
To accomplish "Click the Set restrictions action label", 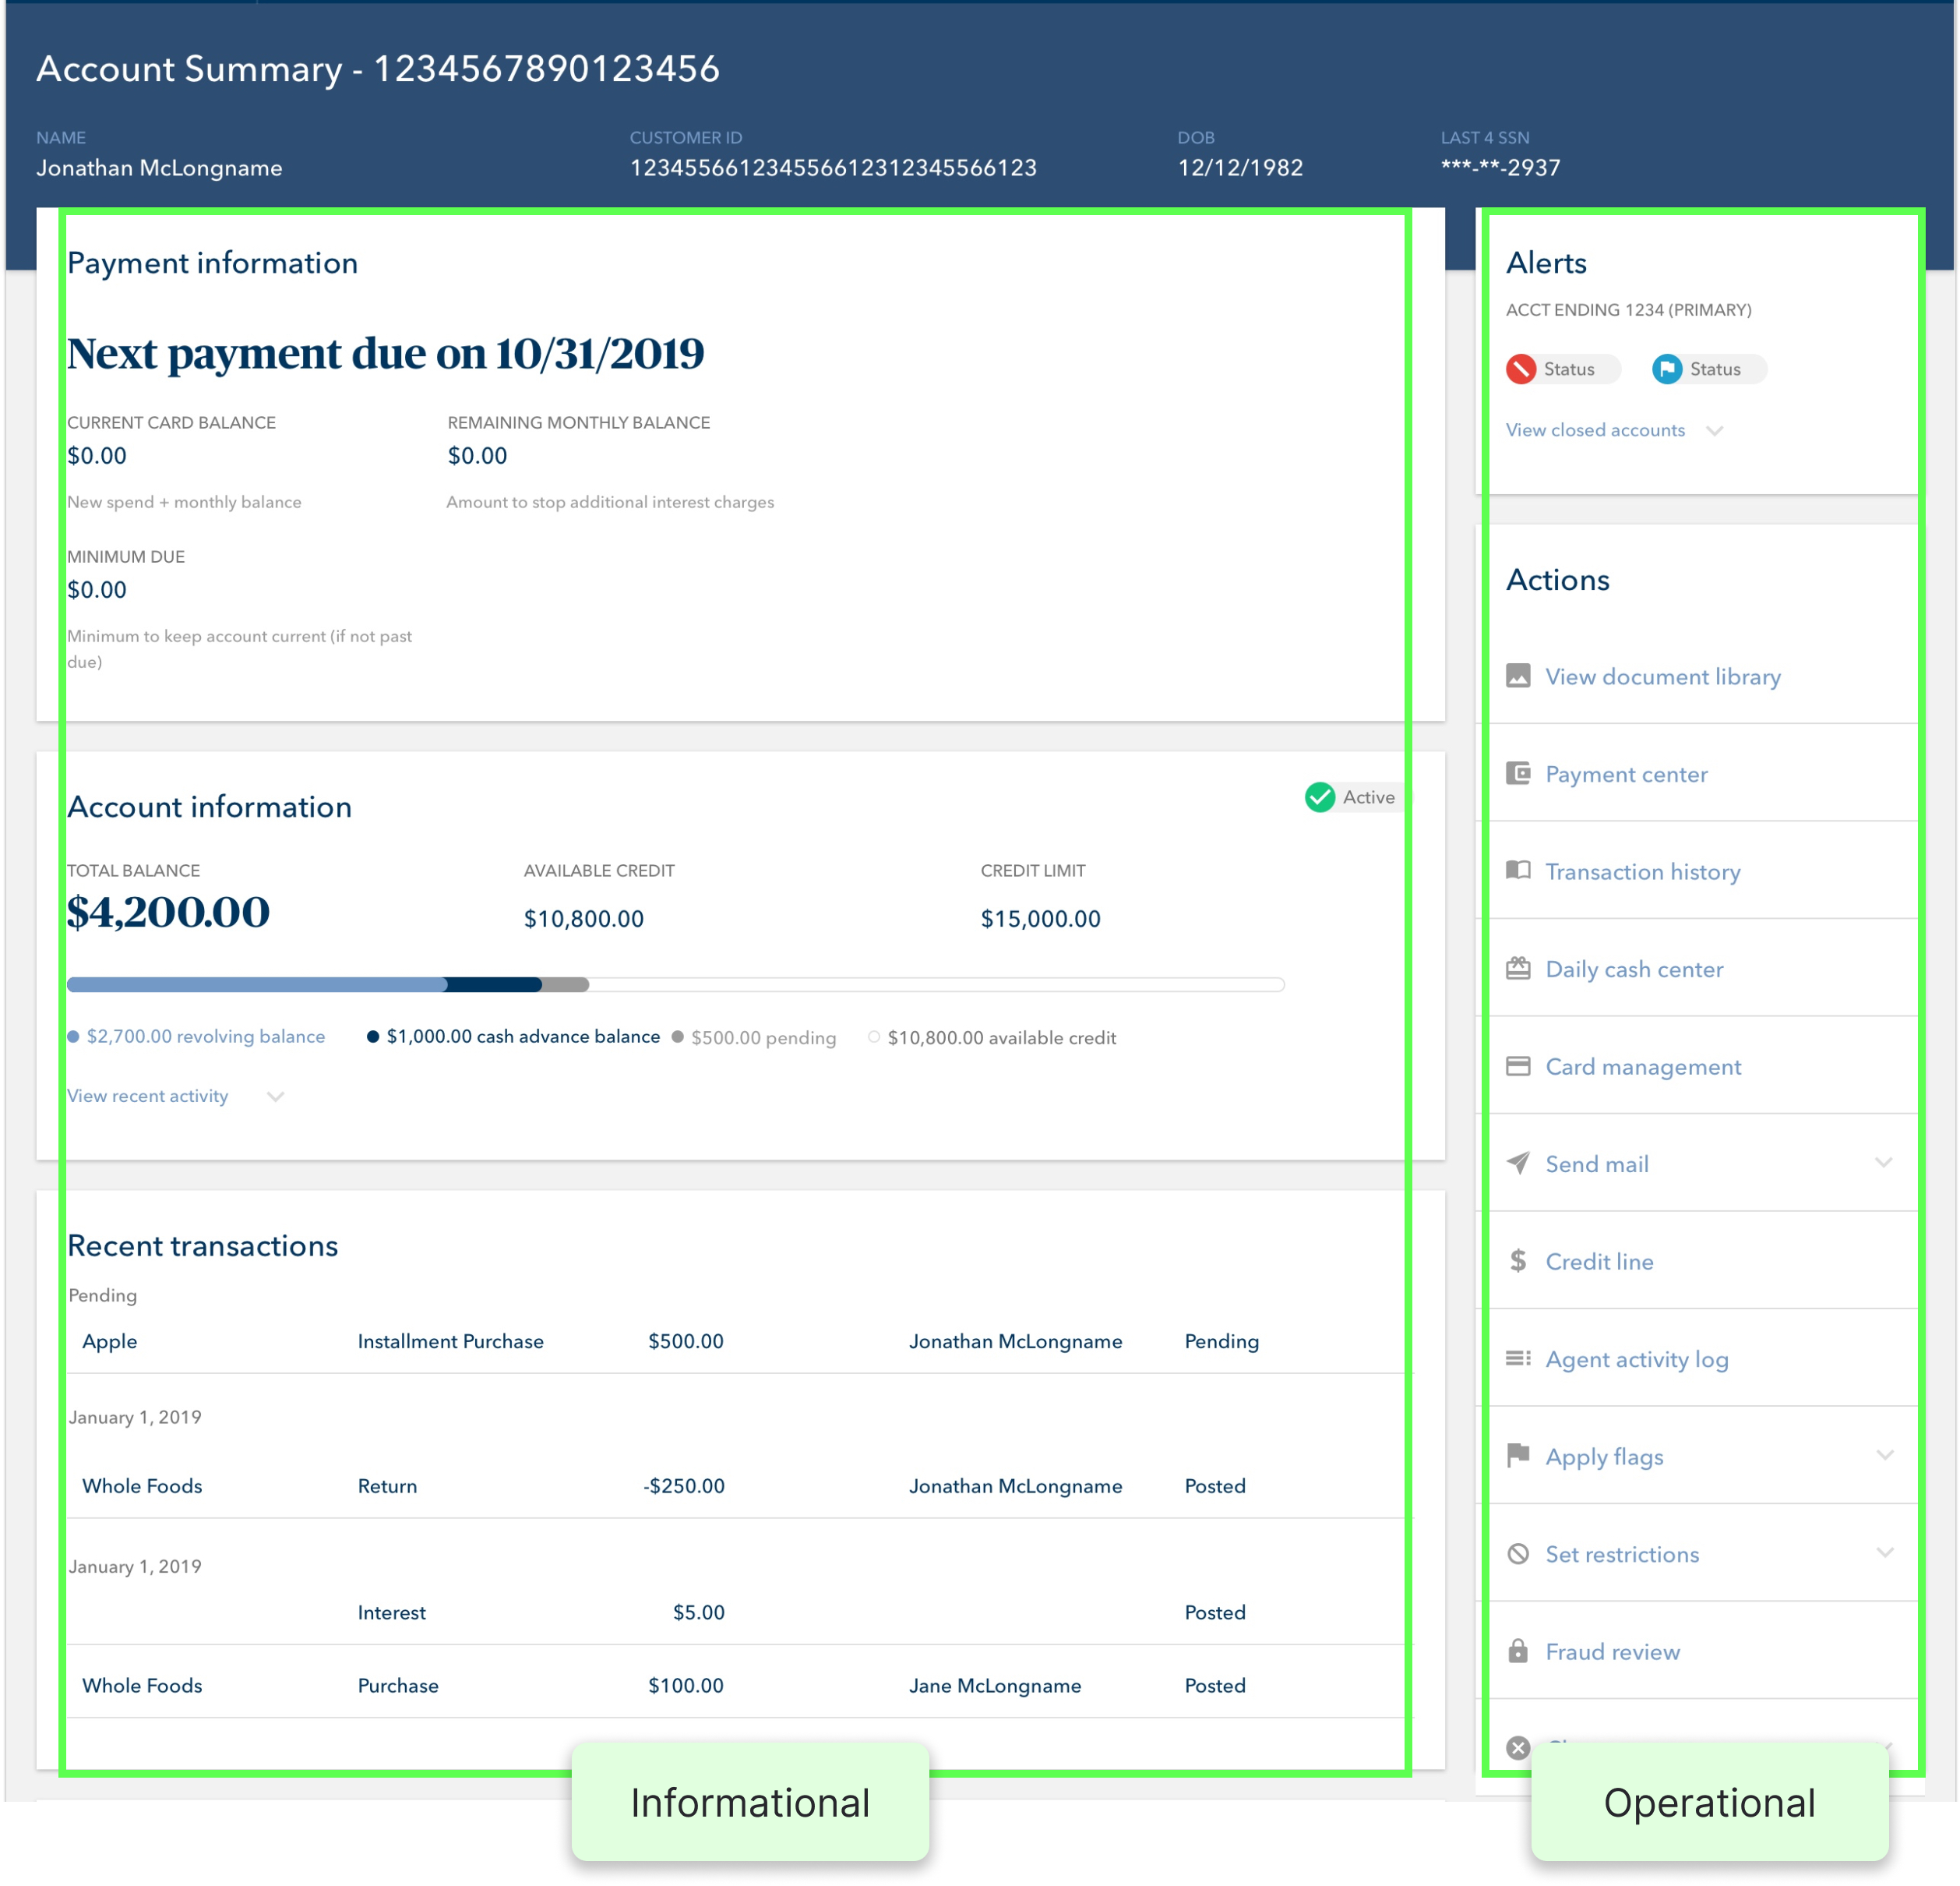I will pyautogui.click(x=1622, y=1554).
